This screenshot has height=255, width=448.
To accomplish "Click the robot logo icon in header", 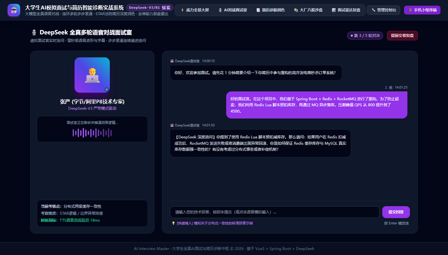I will click(14, 10).
